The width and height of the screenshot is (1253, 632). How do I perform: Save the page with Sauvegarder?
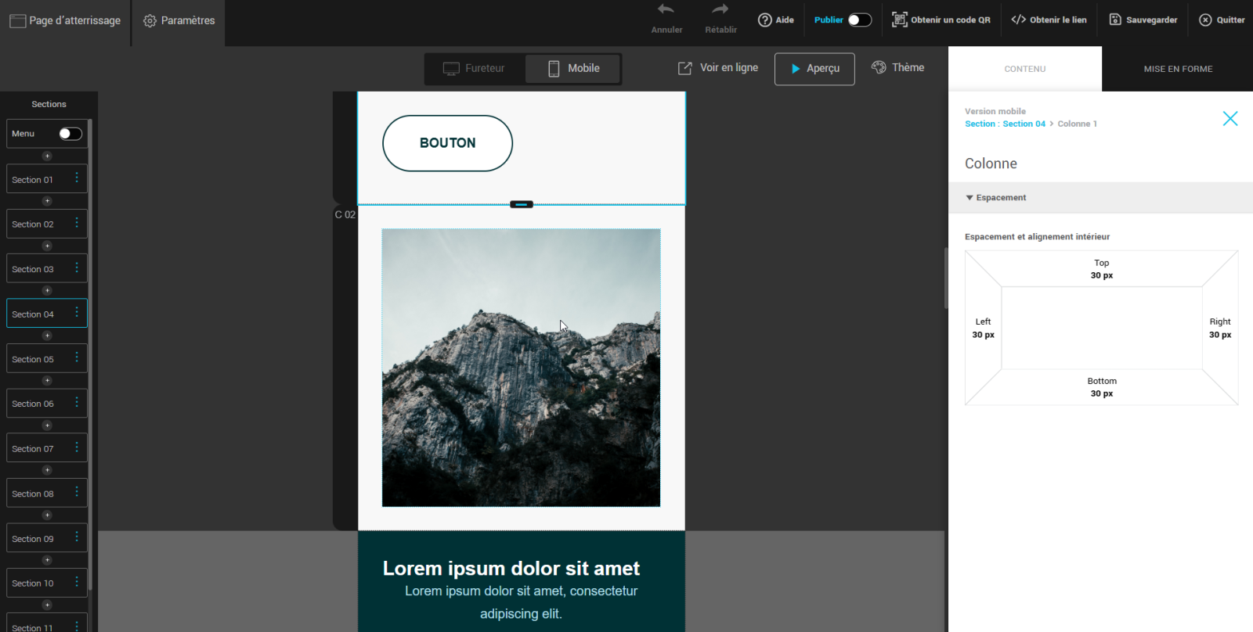[x=1143, y=20]
